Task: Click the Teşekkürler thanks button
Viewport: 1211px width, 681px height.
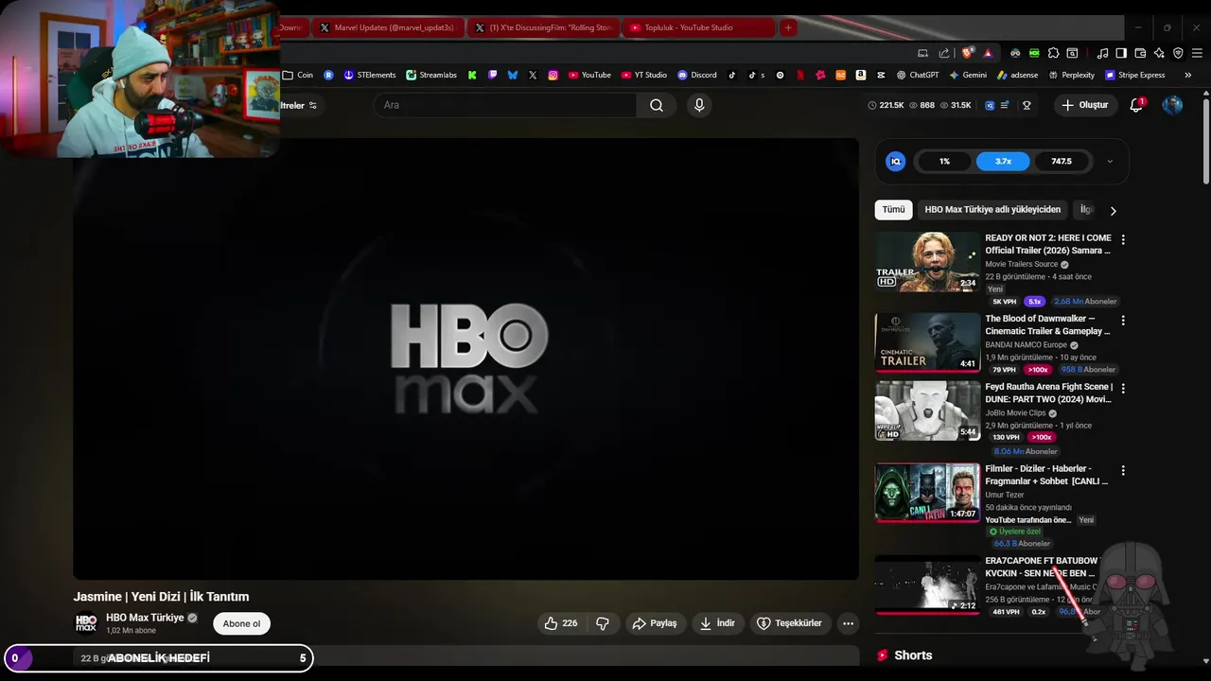Action: pyautogui.click(x=789, y=623)
